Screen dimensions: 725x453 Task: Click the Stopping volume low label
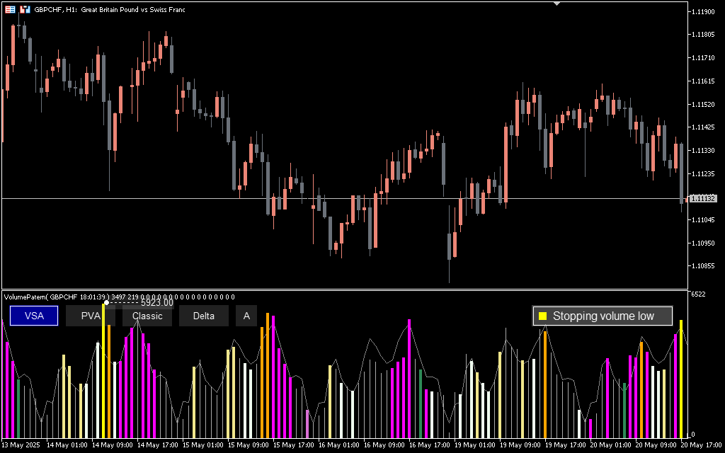point(603,316)
